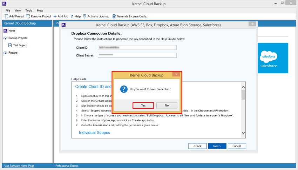298x170 pixels.
Task: Click Kernel app icon in main title bar
Action: (4, 4)
